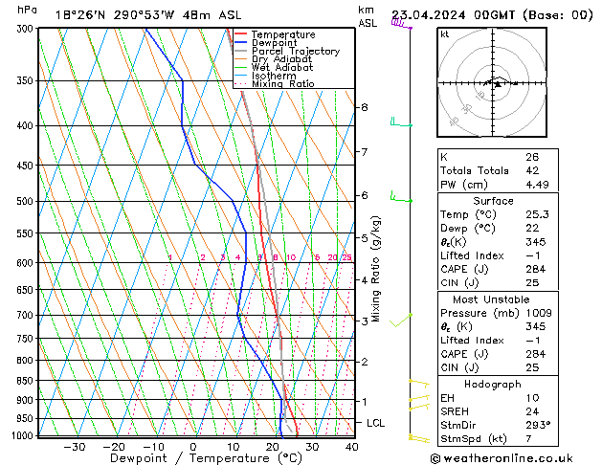Click the 40 temperature axis label
The image size is (602, 465).
coord(351,447)
